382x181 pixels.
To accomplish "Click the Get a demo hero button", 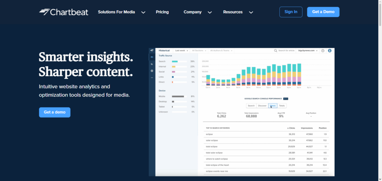I will (x=54, y=112).
